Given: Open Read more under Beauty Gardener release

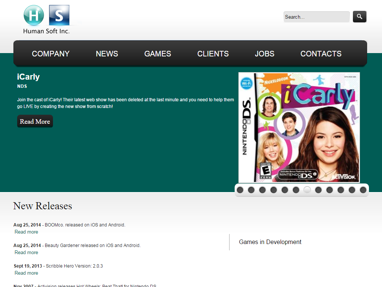Looking at the screenshot, I should point(26,252).
